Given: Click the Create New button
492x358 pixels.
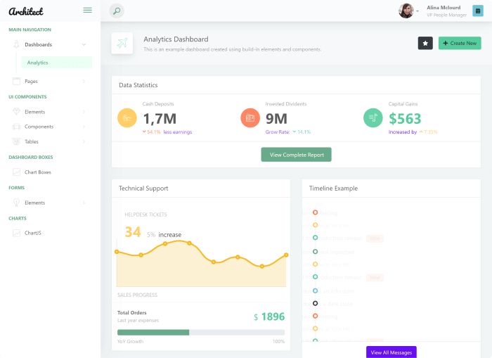Looking at the screenshot, I should pyautogui.click(x=460, y=43).
